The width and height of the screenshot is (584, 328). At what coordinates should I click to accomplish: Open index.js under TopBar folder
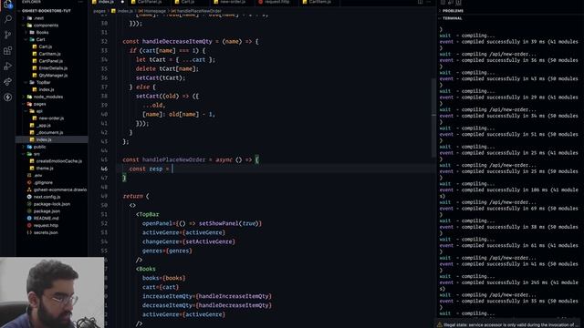(x=47, y=89)
